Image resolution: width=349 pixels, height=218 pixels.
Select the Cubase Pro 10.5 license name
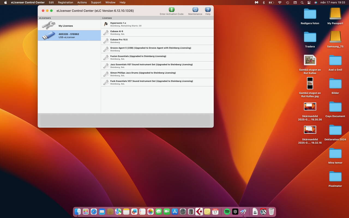pos(119,40)
